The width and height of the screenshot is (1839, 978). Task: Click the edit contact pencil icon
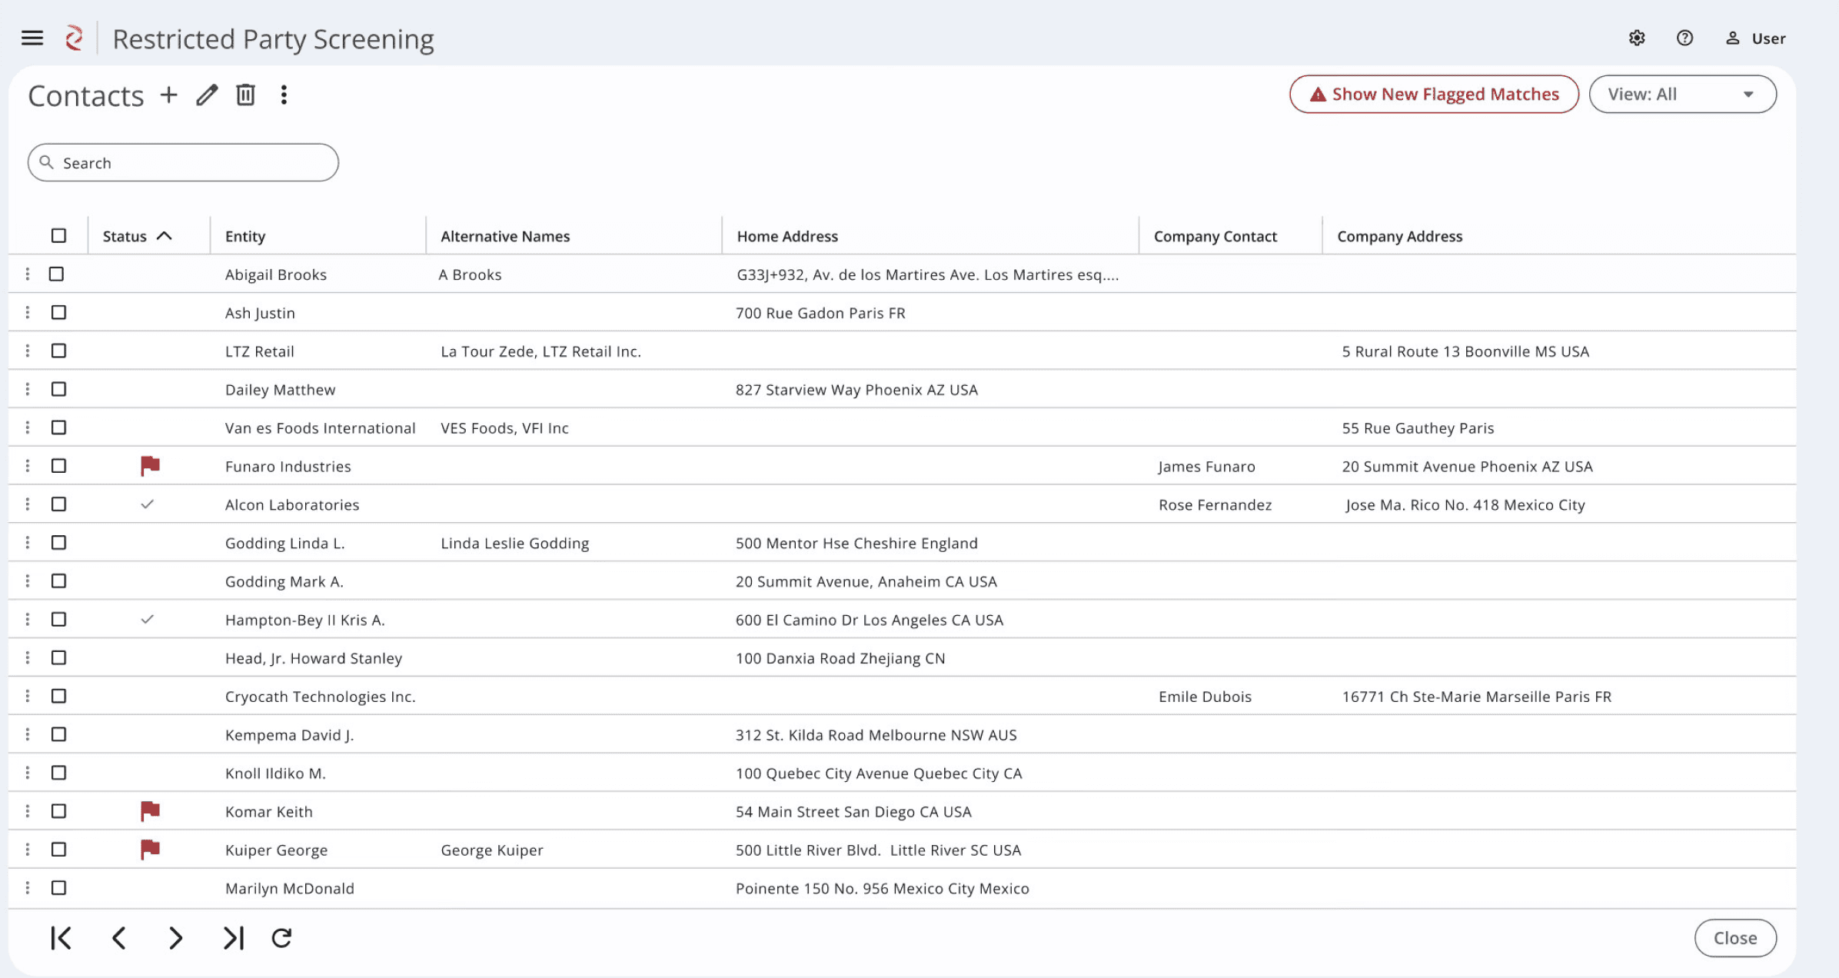207,95
